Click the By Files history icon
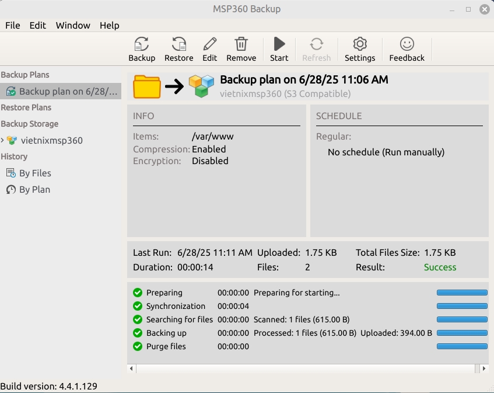The width and height of the screenshot is (494, 393). coord(11,173)
